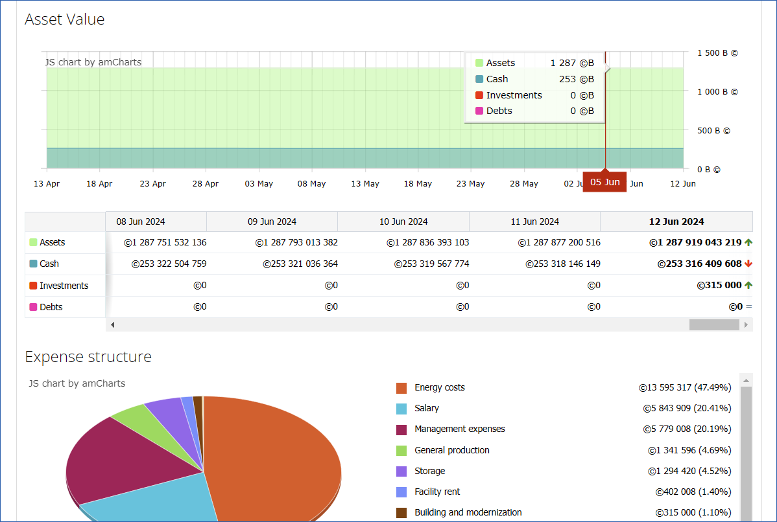Click General production green legend swatch
The height and width of the screenshot is (522, 777).
[401, 451]
